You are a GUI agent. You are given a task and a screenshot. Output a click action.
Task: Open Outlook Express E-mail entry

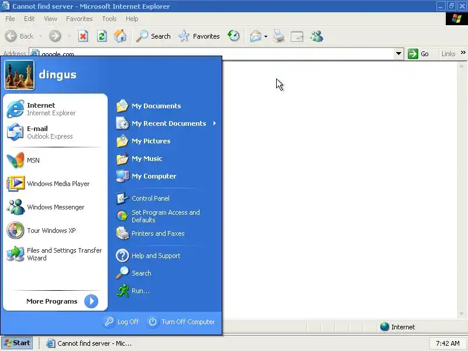tap(55, 132)
